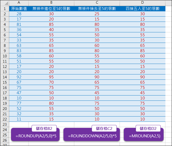Screen dimensions: 172x146
Task: Select cell A13 with value 20
Action: coord(19,72)
